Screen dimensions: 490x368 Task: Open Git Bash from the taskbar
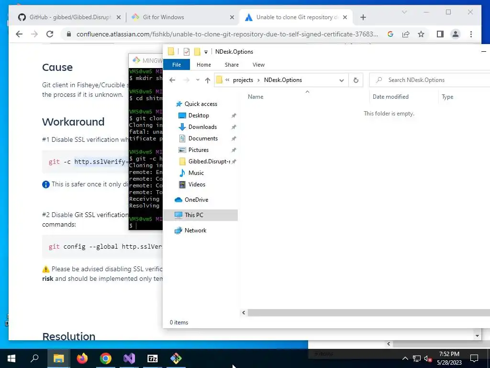(176, 358)
